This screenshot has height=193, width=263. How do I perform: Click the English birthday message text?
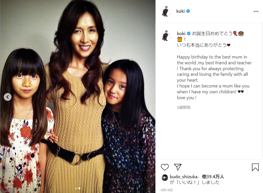(x=214, y=77)
